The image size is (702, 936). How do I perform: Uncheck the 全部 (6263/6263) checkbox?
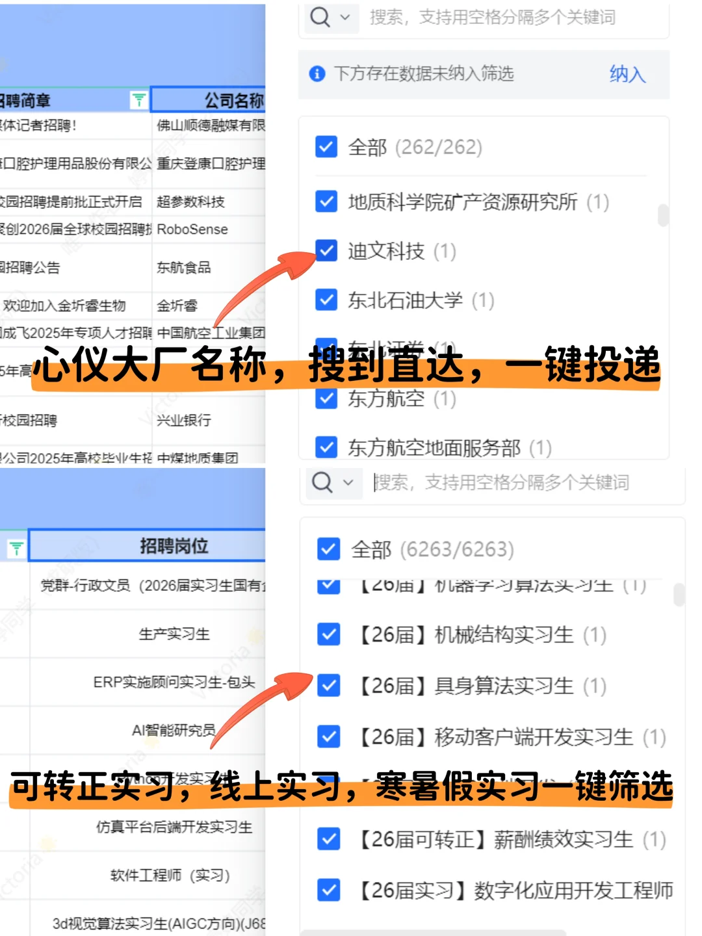(x=328, y=549)
